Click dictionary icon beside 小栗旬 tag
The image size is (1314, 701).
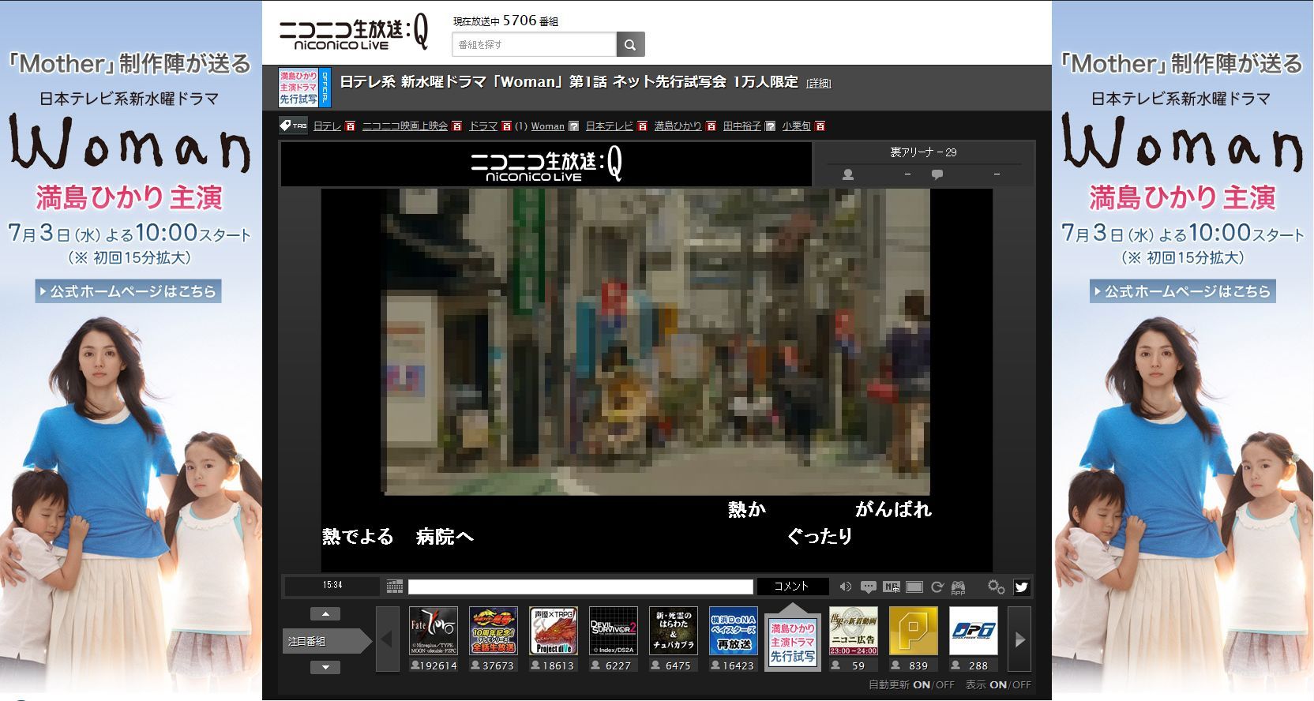click(820, 126)
